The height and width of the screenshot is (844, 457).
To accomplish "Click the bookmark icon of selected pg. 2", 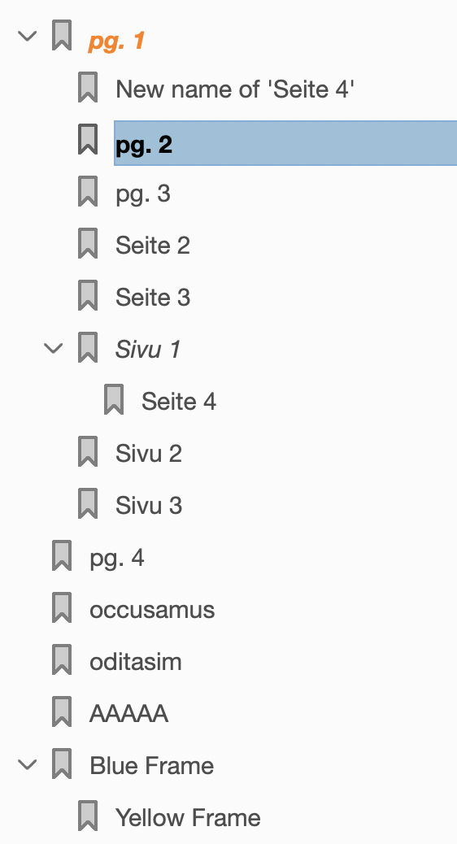I will pyautogui.click(x=88, y=139).
